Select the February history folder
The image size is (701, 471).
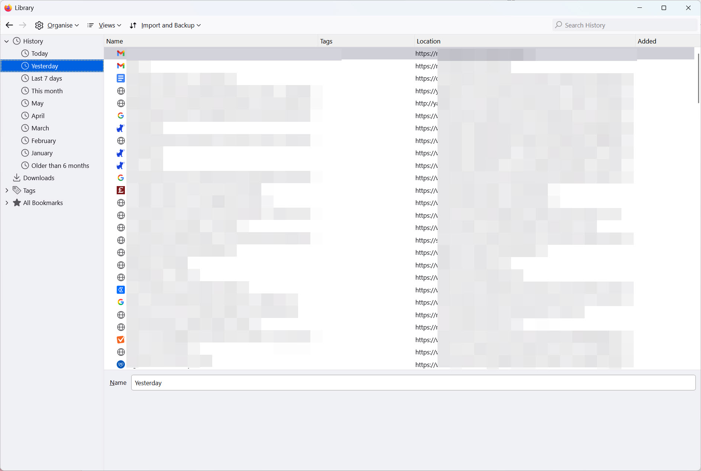tap(43, 141)
